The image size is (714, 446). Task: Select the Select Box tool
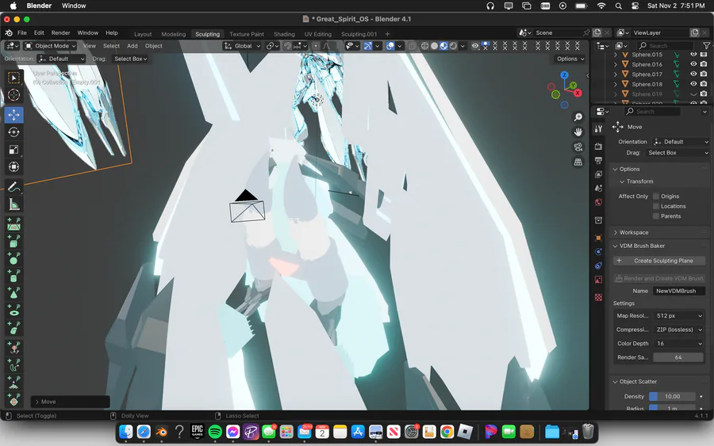pos(13,78)
